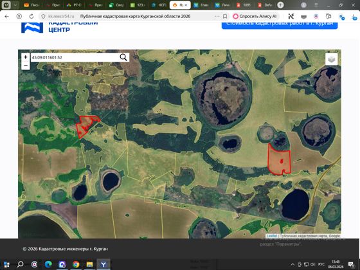The height and width of the screenshot is (270, 360).
Task: Open the Leaflet attribution link
Action: click(x=271, y=236)
